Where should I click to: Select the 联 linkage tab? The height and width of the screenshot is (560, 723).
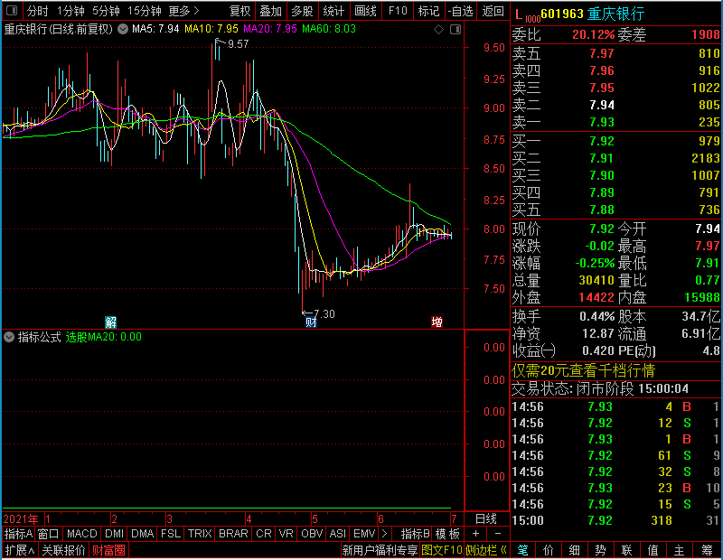626,550
